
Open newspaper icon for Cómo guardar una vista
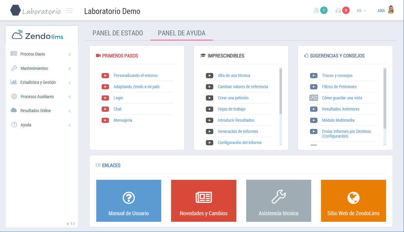point(314,98)
